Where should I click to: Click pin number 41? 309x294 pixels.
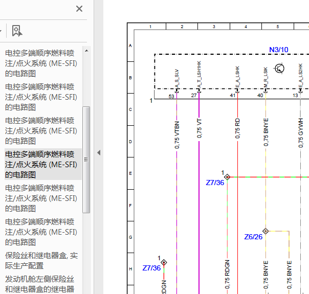[x=233, y=95]
